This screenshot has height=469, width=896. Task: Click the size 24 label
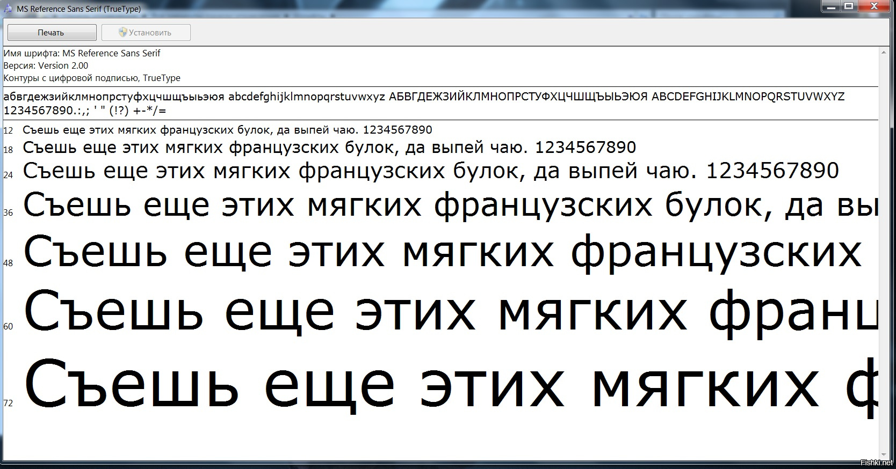pyautogui.click(x=8, y=174)
